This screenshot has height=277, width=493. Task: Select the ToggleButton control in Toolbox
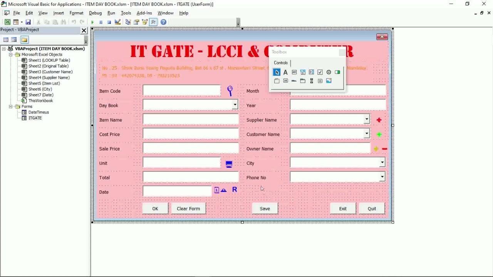pyautogui.click(x=337, y=72)
